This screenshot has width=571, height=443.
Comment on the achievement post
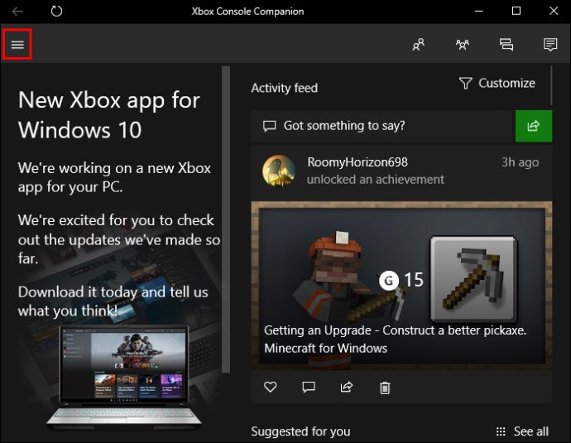point(309,387)
